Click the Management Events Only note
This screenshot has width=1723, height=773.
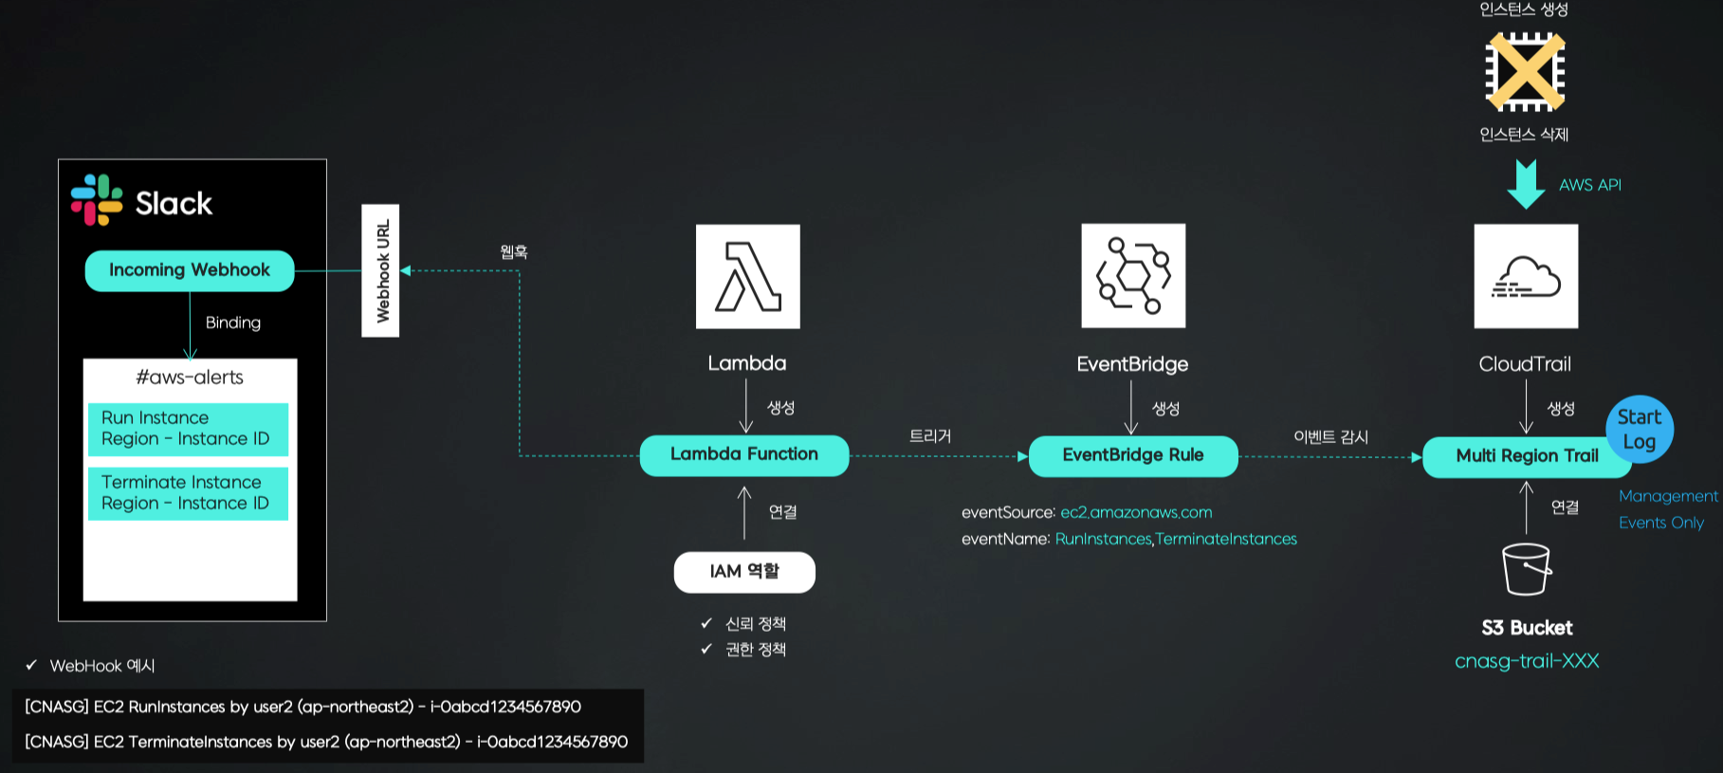[1668, 509]
